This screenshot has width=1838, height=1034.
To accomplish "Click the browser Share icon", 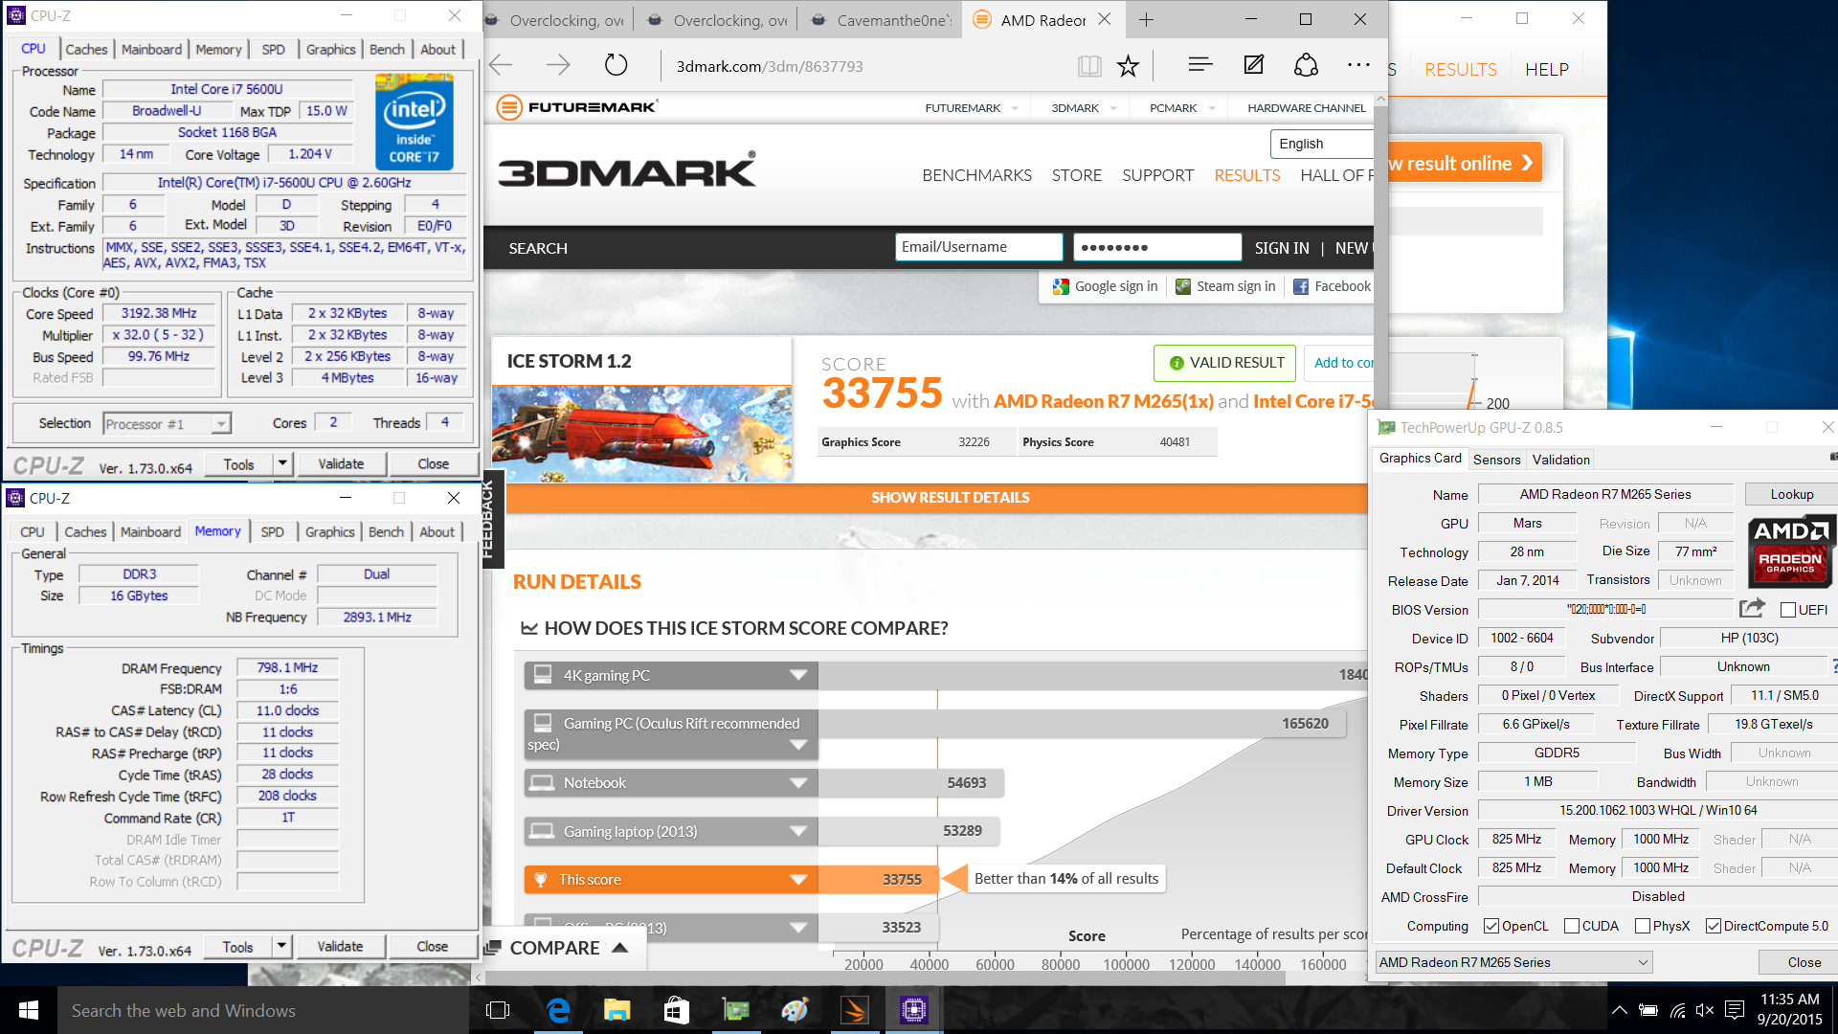I will click(x=1306, y=65).
